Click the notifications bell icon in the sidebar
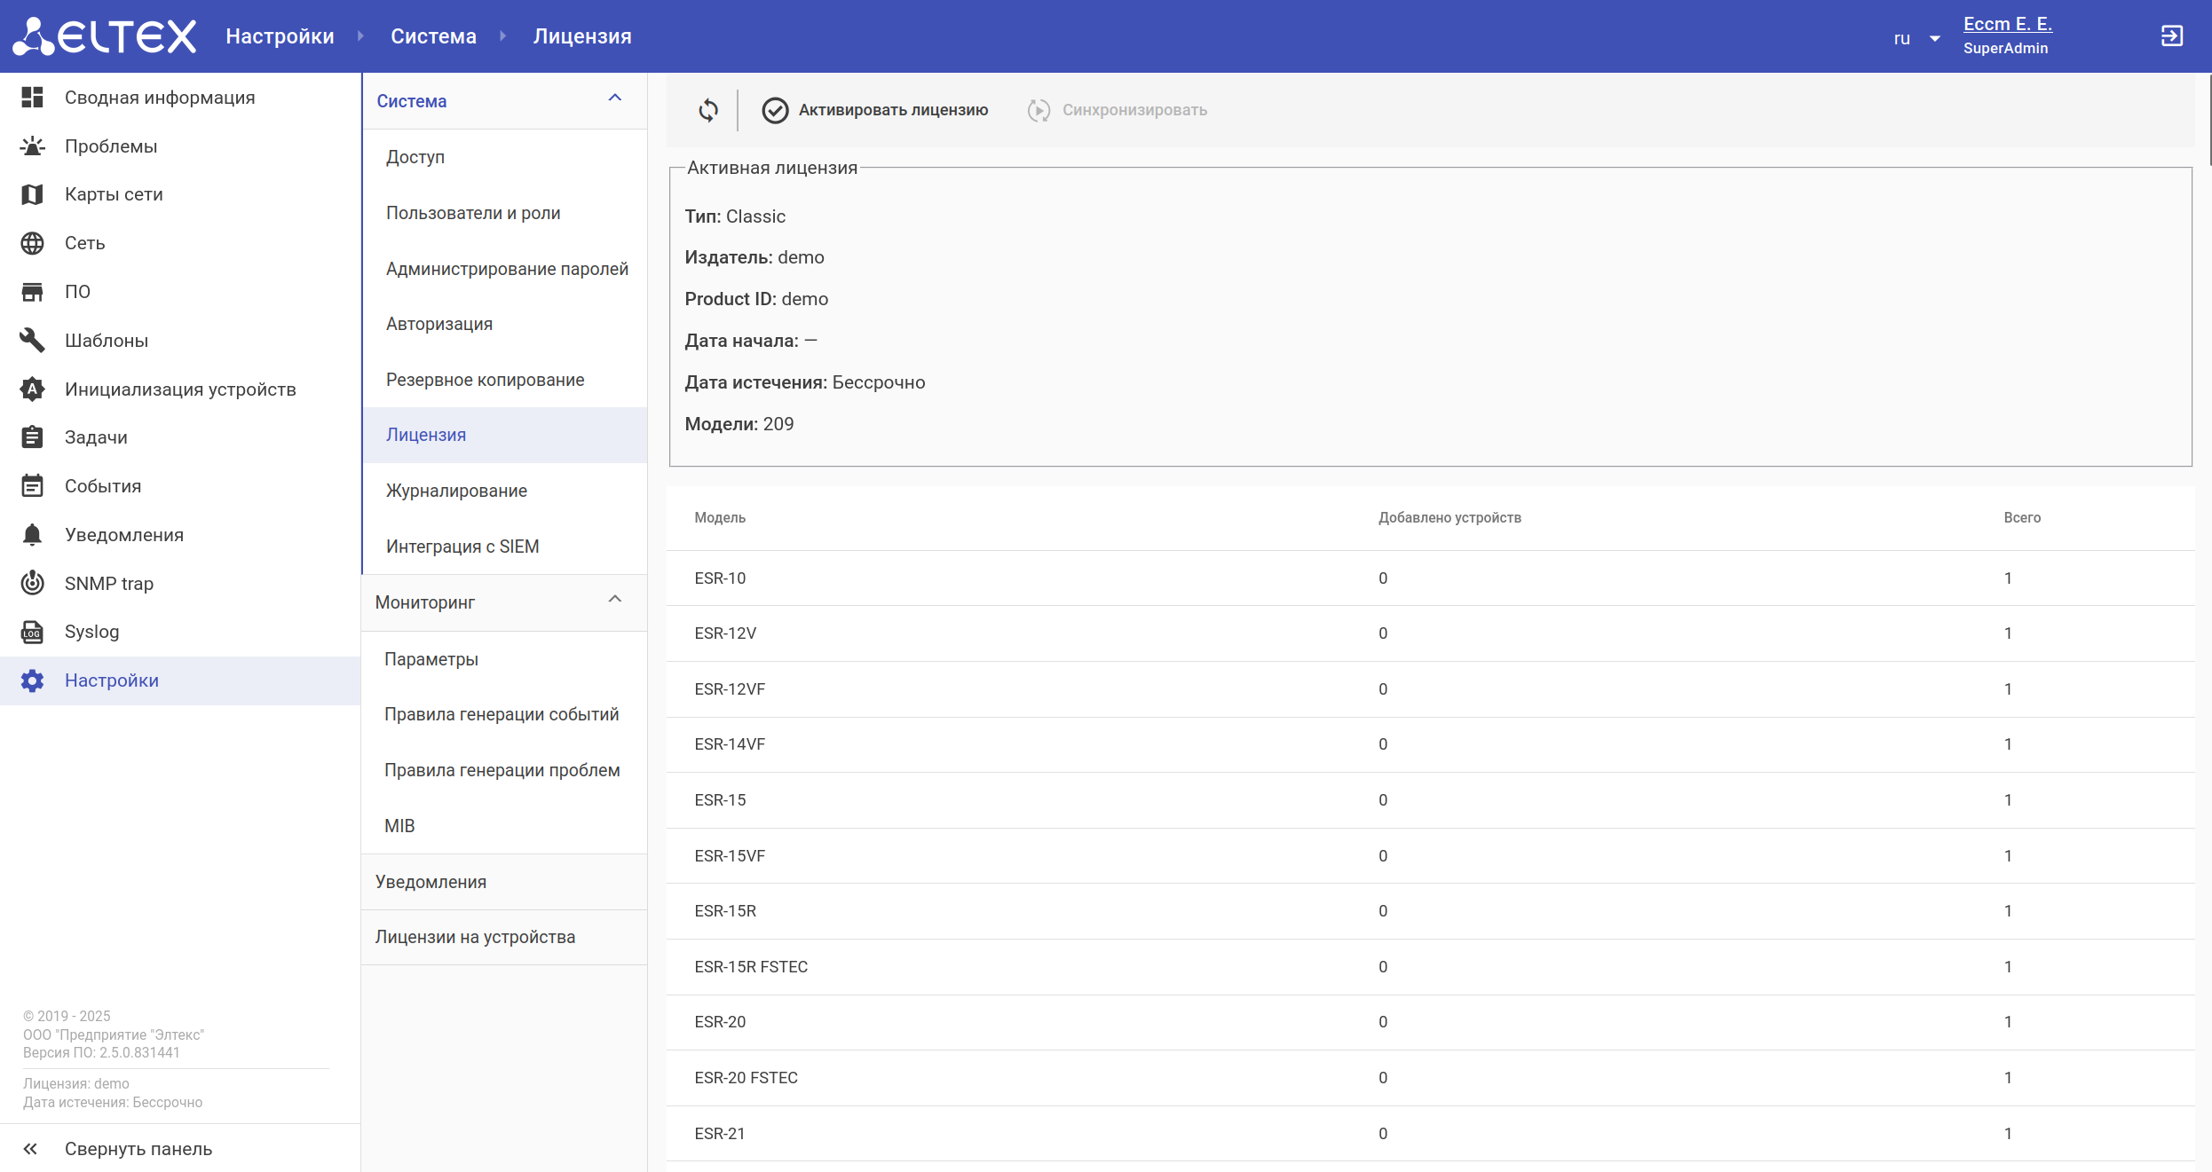 (33, 534)
